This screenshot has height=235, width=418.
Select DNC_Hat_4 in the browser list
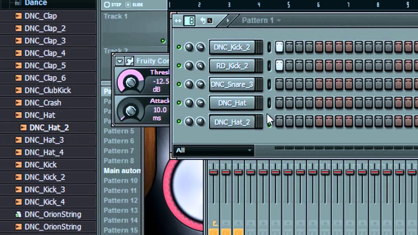(x=44, y=152)
